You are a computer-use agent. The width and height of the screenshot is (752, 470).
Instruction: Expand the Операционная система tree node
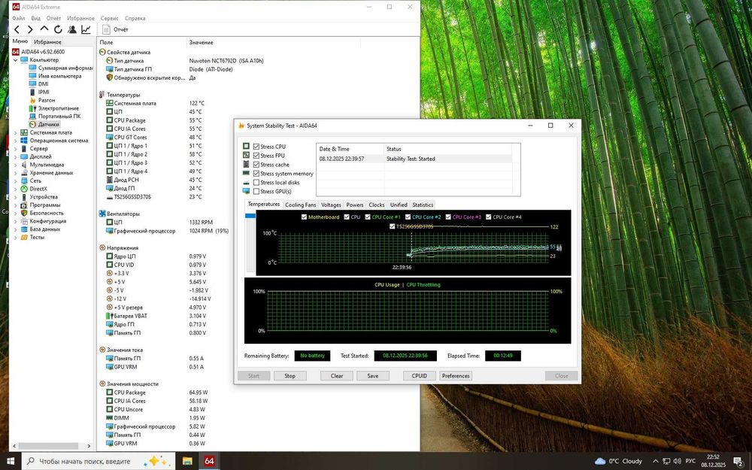coord(15,141)
